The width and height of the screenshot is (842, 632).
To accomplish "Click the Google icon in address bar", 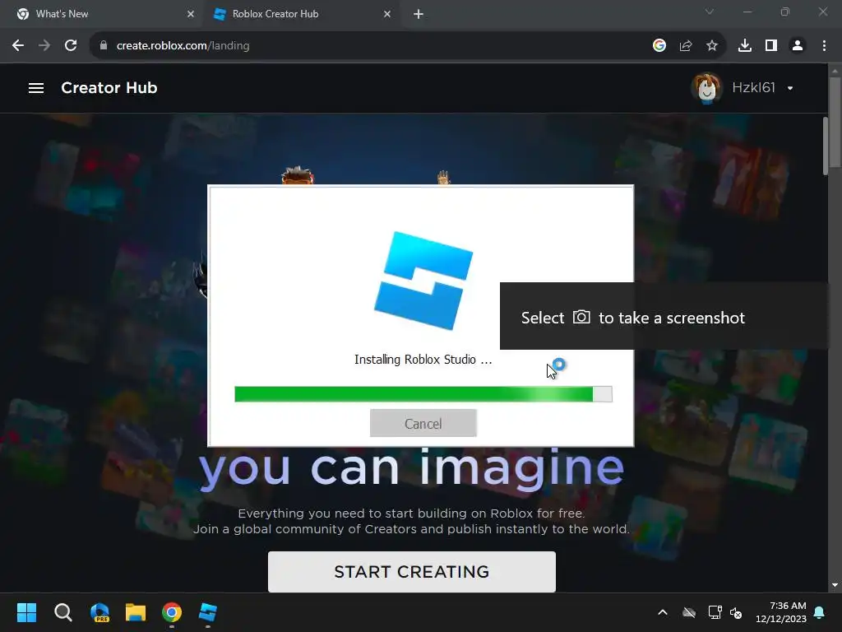I will (659, 46).
